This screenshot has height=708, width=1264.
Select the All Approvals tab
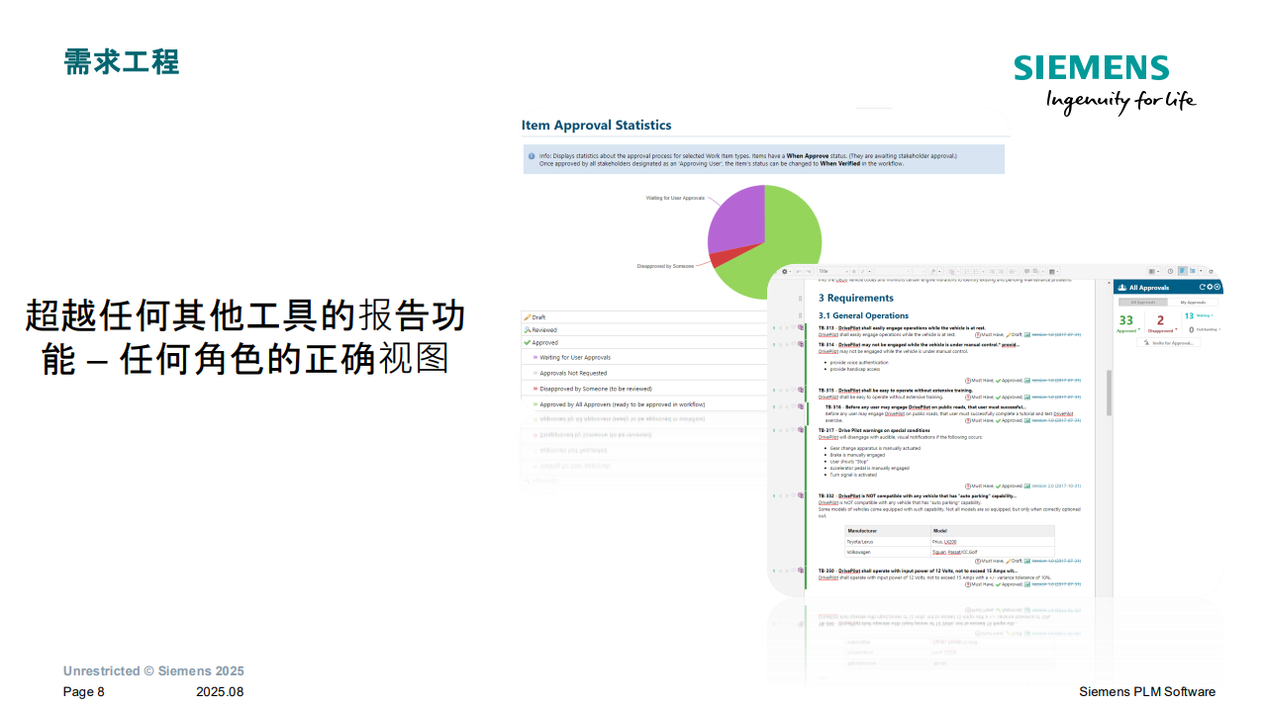1142,302
